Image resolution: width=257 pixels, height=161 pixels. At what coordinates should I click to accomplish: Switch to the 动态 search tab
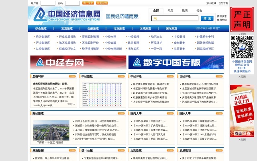170,10
